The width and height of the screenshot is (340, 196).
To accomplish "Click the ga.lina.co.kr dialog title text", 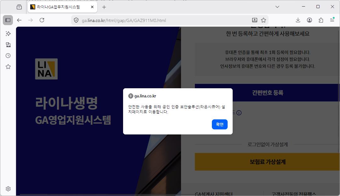I will (x=145, y=96).
